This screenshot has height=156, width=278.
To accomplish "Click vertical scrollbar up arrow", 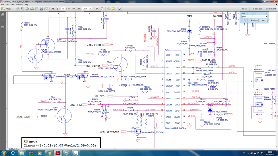I will [x=277, y=12].
